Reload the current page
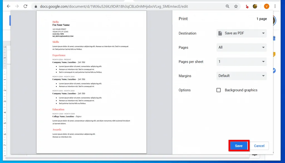Viewport: 285px width, 163px height. (x=26, y=6)
